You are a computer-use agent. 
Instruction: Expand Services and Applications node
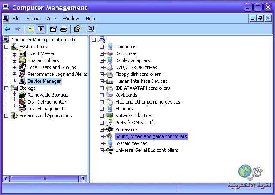tap(6, 116)
